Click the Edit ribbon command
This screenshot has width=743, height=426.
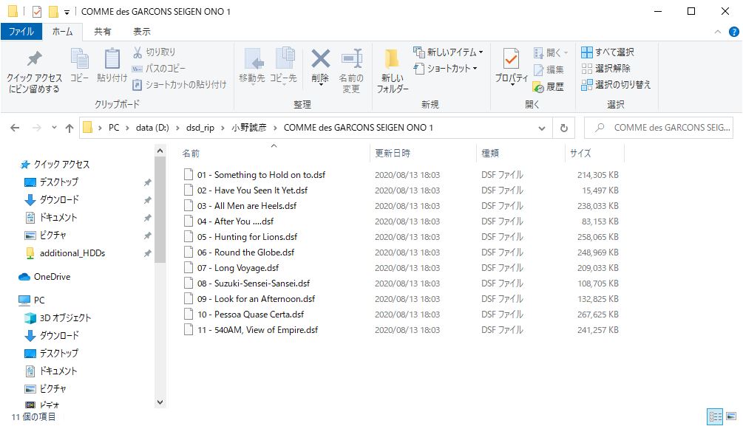point(549,69)
